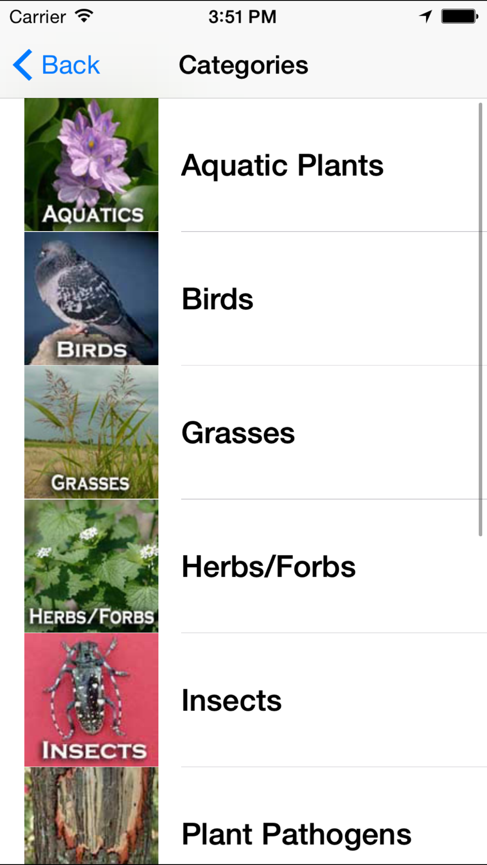Click the location arrow status icon
Screen dimensions: 487x865
426,17
